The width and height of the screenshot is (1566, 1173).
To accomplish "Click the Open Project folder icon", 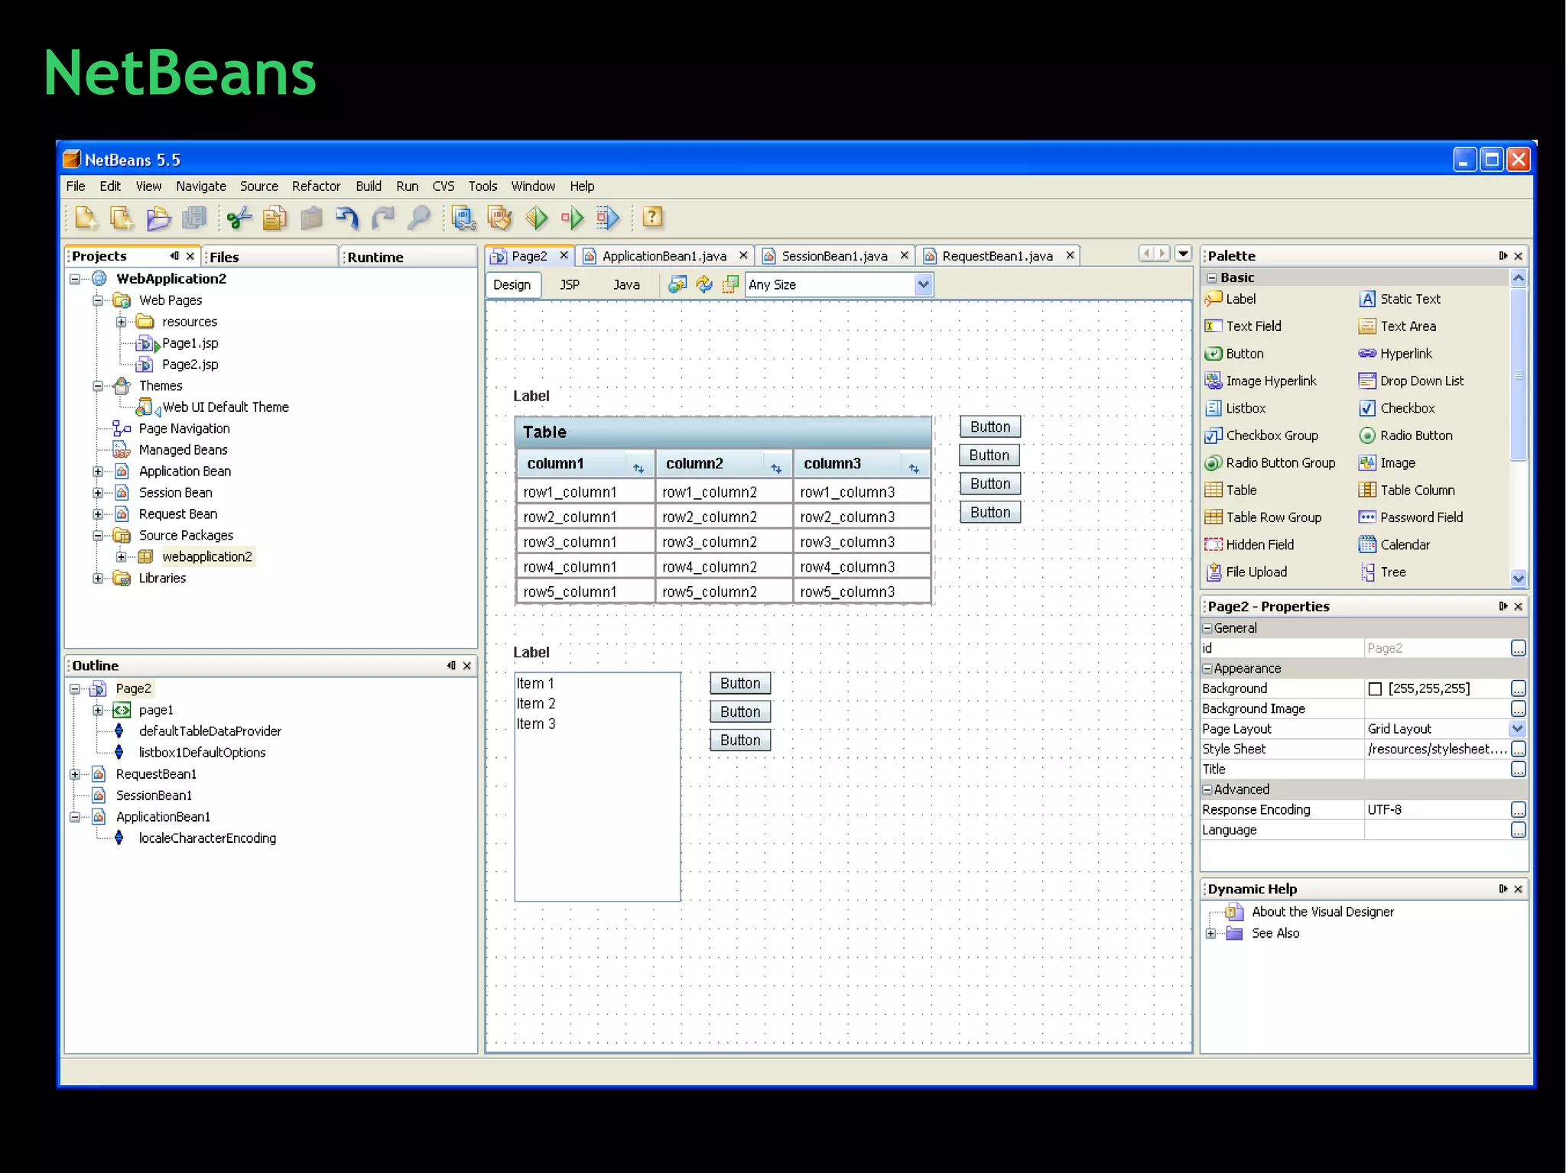I will pyautogui.click(x=158, y=219).
